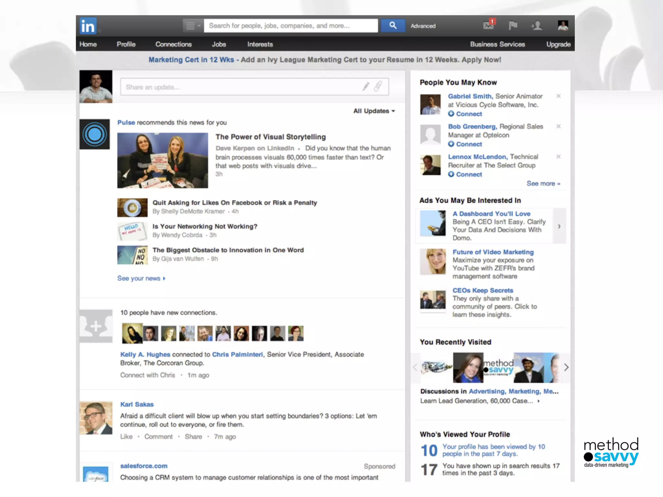The width and height of the screenshot is (663, 497).
Task: Share Karl Sakas's update
Action: (x=193, y=437)
